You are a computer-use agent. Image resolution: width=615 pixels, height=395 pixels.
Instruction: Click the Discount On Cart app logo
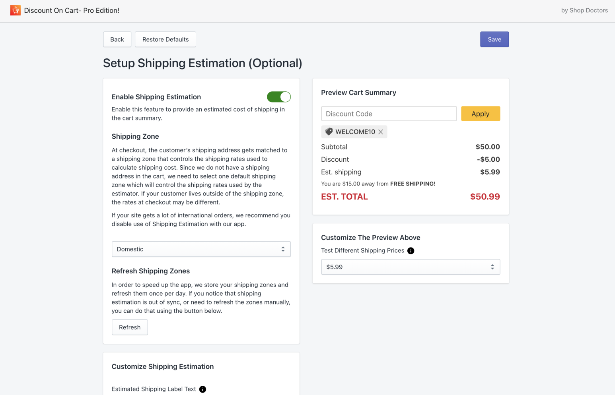pos(15,10)
